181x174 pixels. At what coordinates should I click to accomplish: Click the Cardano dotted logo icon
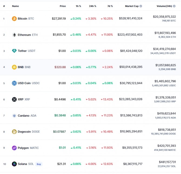click(14, 116)
